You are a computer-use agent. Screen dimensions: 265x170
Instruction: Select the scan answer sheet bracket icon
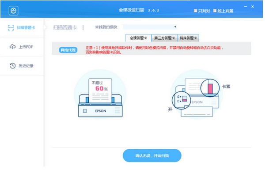(x=11, y=27)
